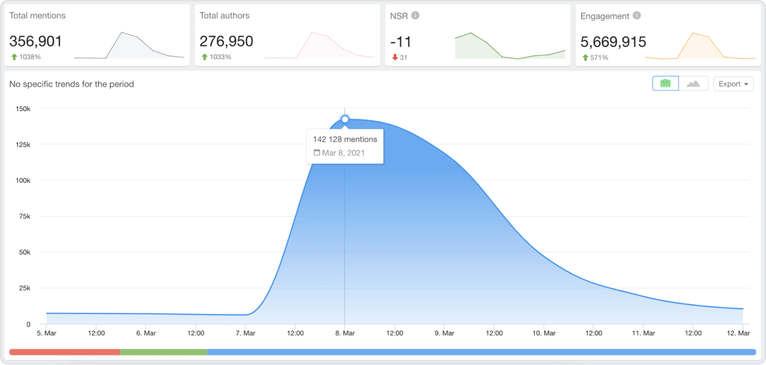Screen dimensions: 766x365
Task: Select the 5,669,915 Engagement figure
Action: click(x=613, y=41)
